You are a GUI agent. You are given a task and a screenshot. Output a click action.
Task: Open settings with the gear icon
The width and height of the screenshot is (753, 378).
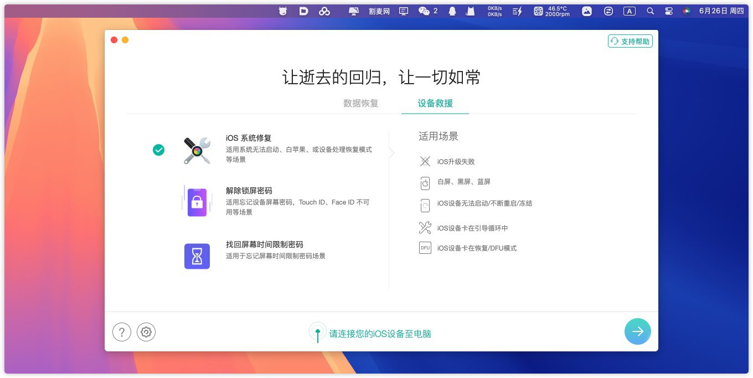click(x=146, y=332)
